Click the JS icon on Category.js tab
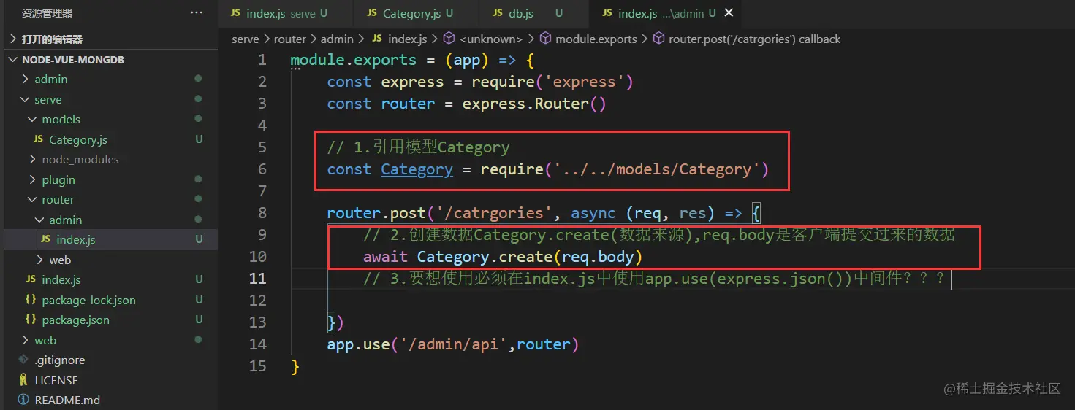Viewport: 1075px width, 410px height. (371, 13)
